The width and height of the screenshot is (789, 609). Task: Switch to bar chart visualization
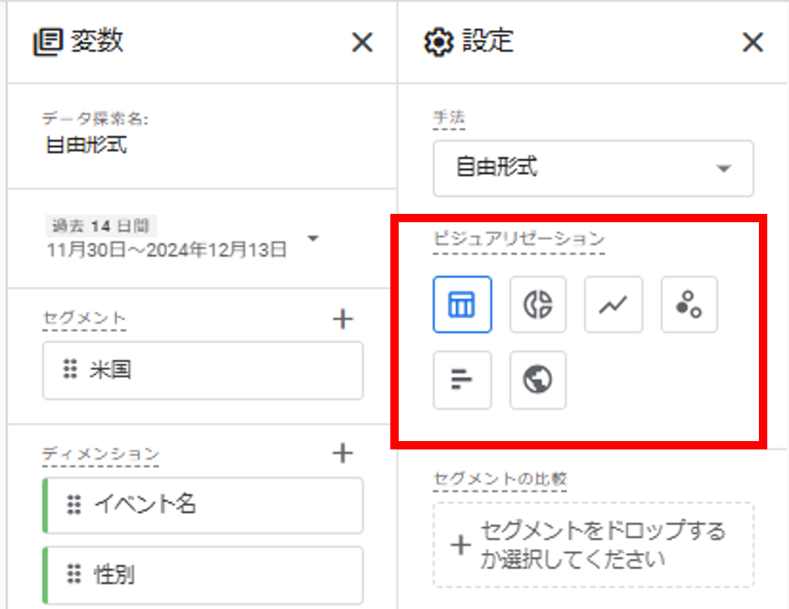click(x=462, y=379)
